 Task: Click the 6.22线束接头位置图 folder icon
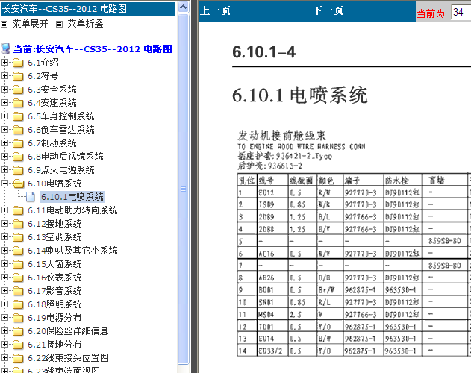pos(18,358)
